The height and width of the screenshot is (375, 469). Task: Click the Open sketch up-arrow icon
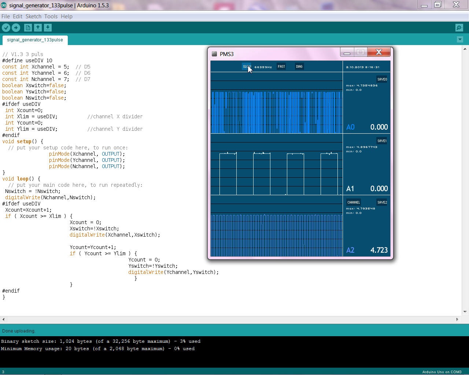click(38, 28)
